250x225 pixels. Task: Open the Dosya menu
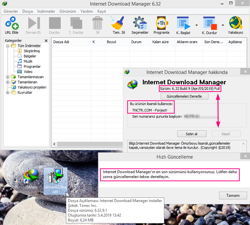click(28, 11)
